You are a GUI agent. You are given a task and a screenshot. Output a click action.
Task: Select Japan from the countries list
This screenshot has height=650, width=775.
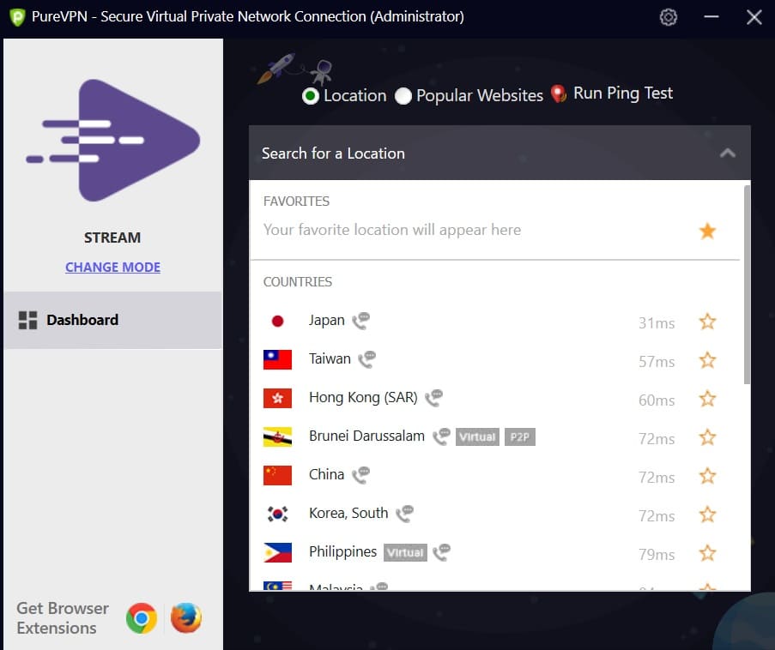[x=326, y=321]
